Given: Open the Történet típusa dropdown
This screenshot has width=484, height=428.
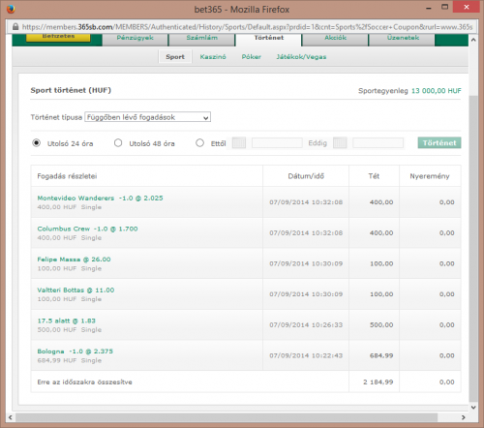Looking at the screenshot, I should coord(148,117).
